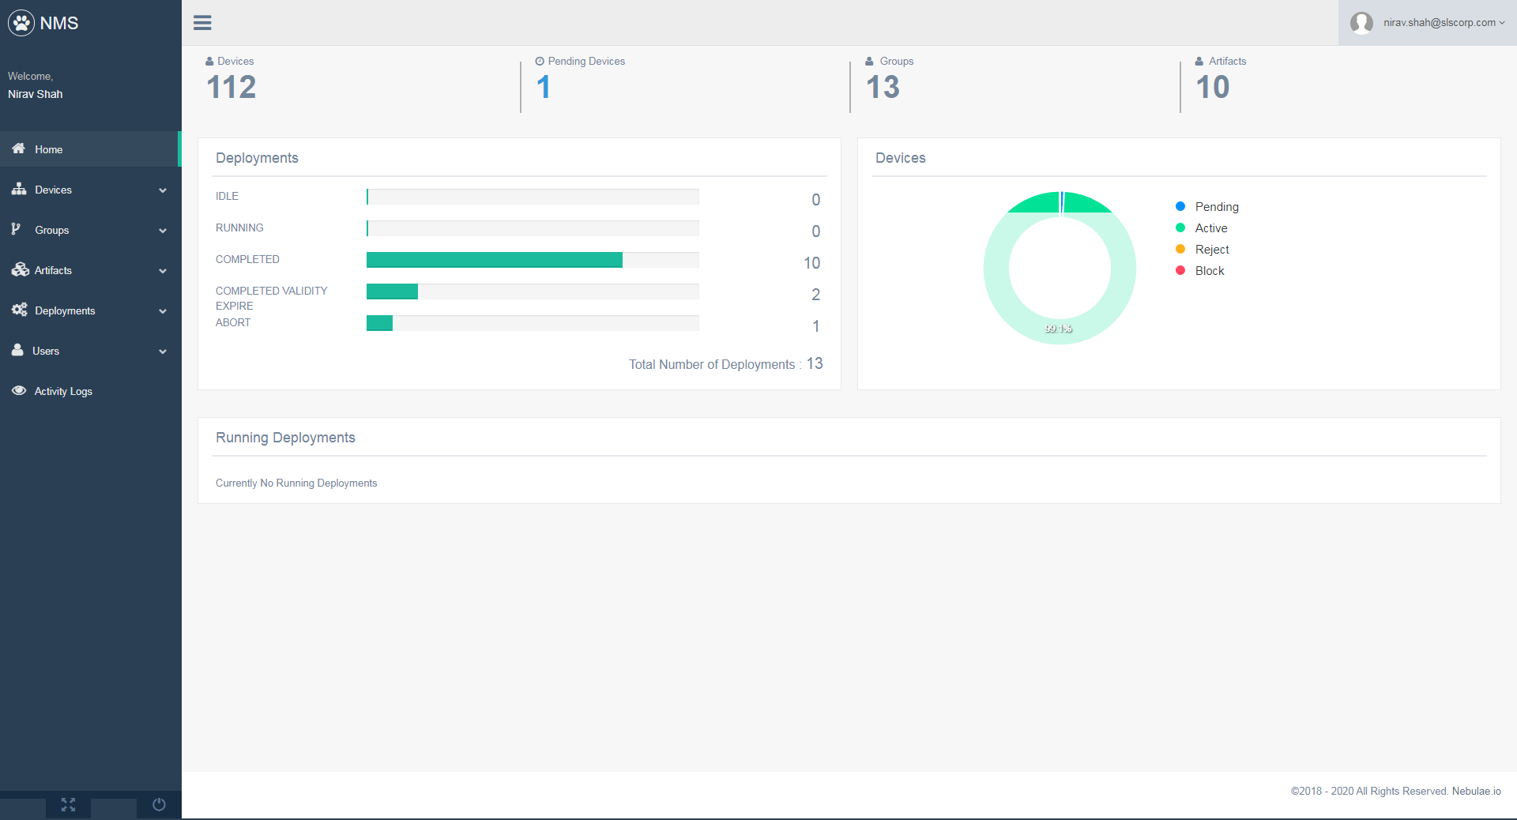
Task: Click the blue Pending legend color dot
Action: [x=1180, y=206]
